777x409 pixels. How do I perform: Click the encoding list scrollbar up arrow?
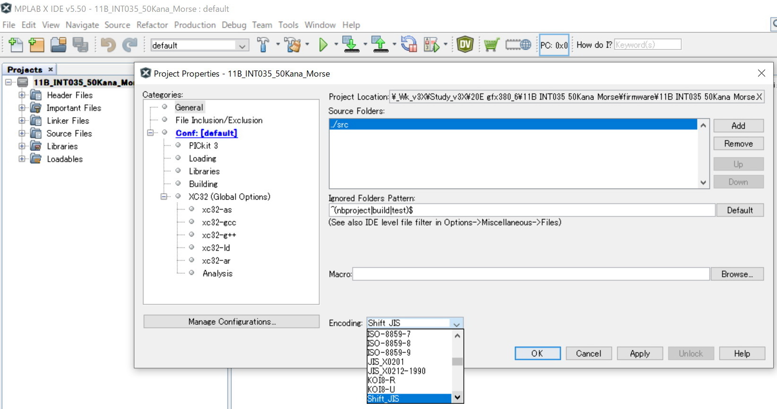pyautogui.click(x=457, y=335)
